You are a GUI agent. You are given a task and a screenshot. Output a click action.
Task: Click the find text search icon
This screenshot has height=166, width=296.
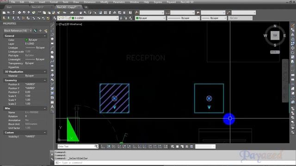pos(96,147)
